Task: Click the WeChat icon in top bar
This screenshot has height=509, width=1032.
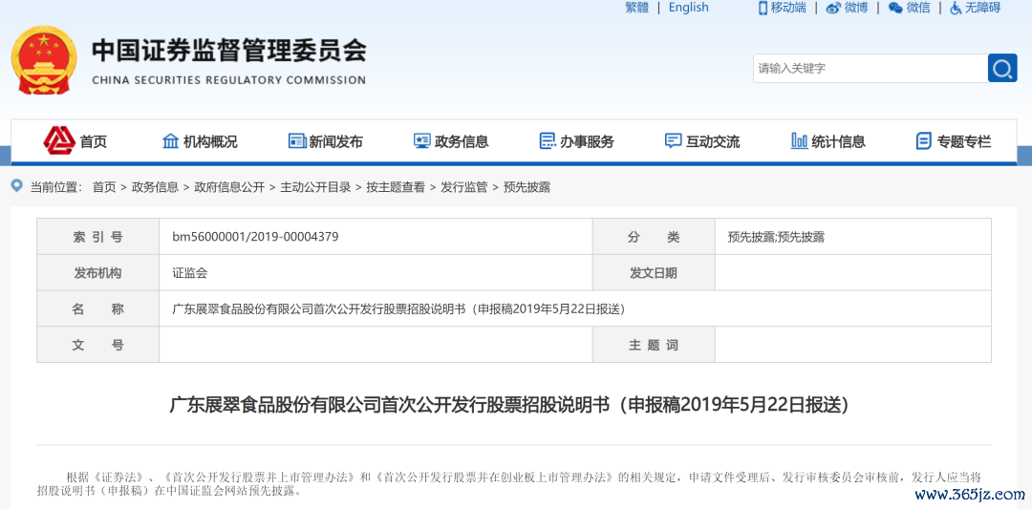Action: 895,8
